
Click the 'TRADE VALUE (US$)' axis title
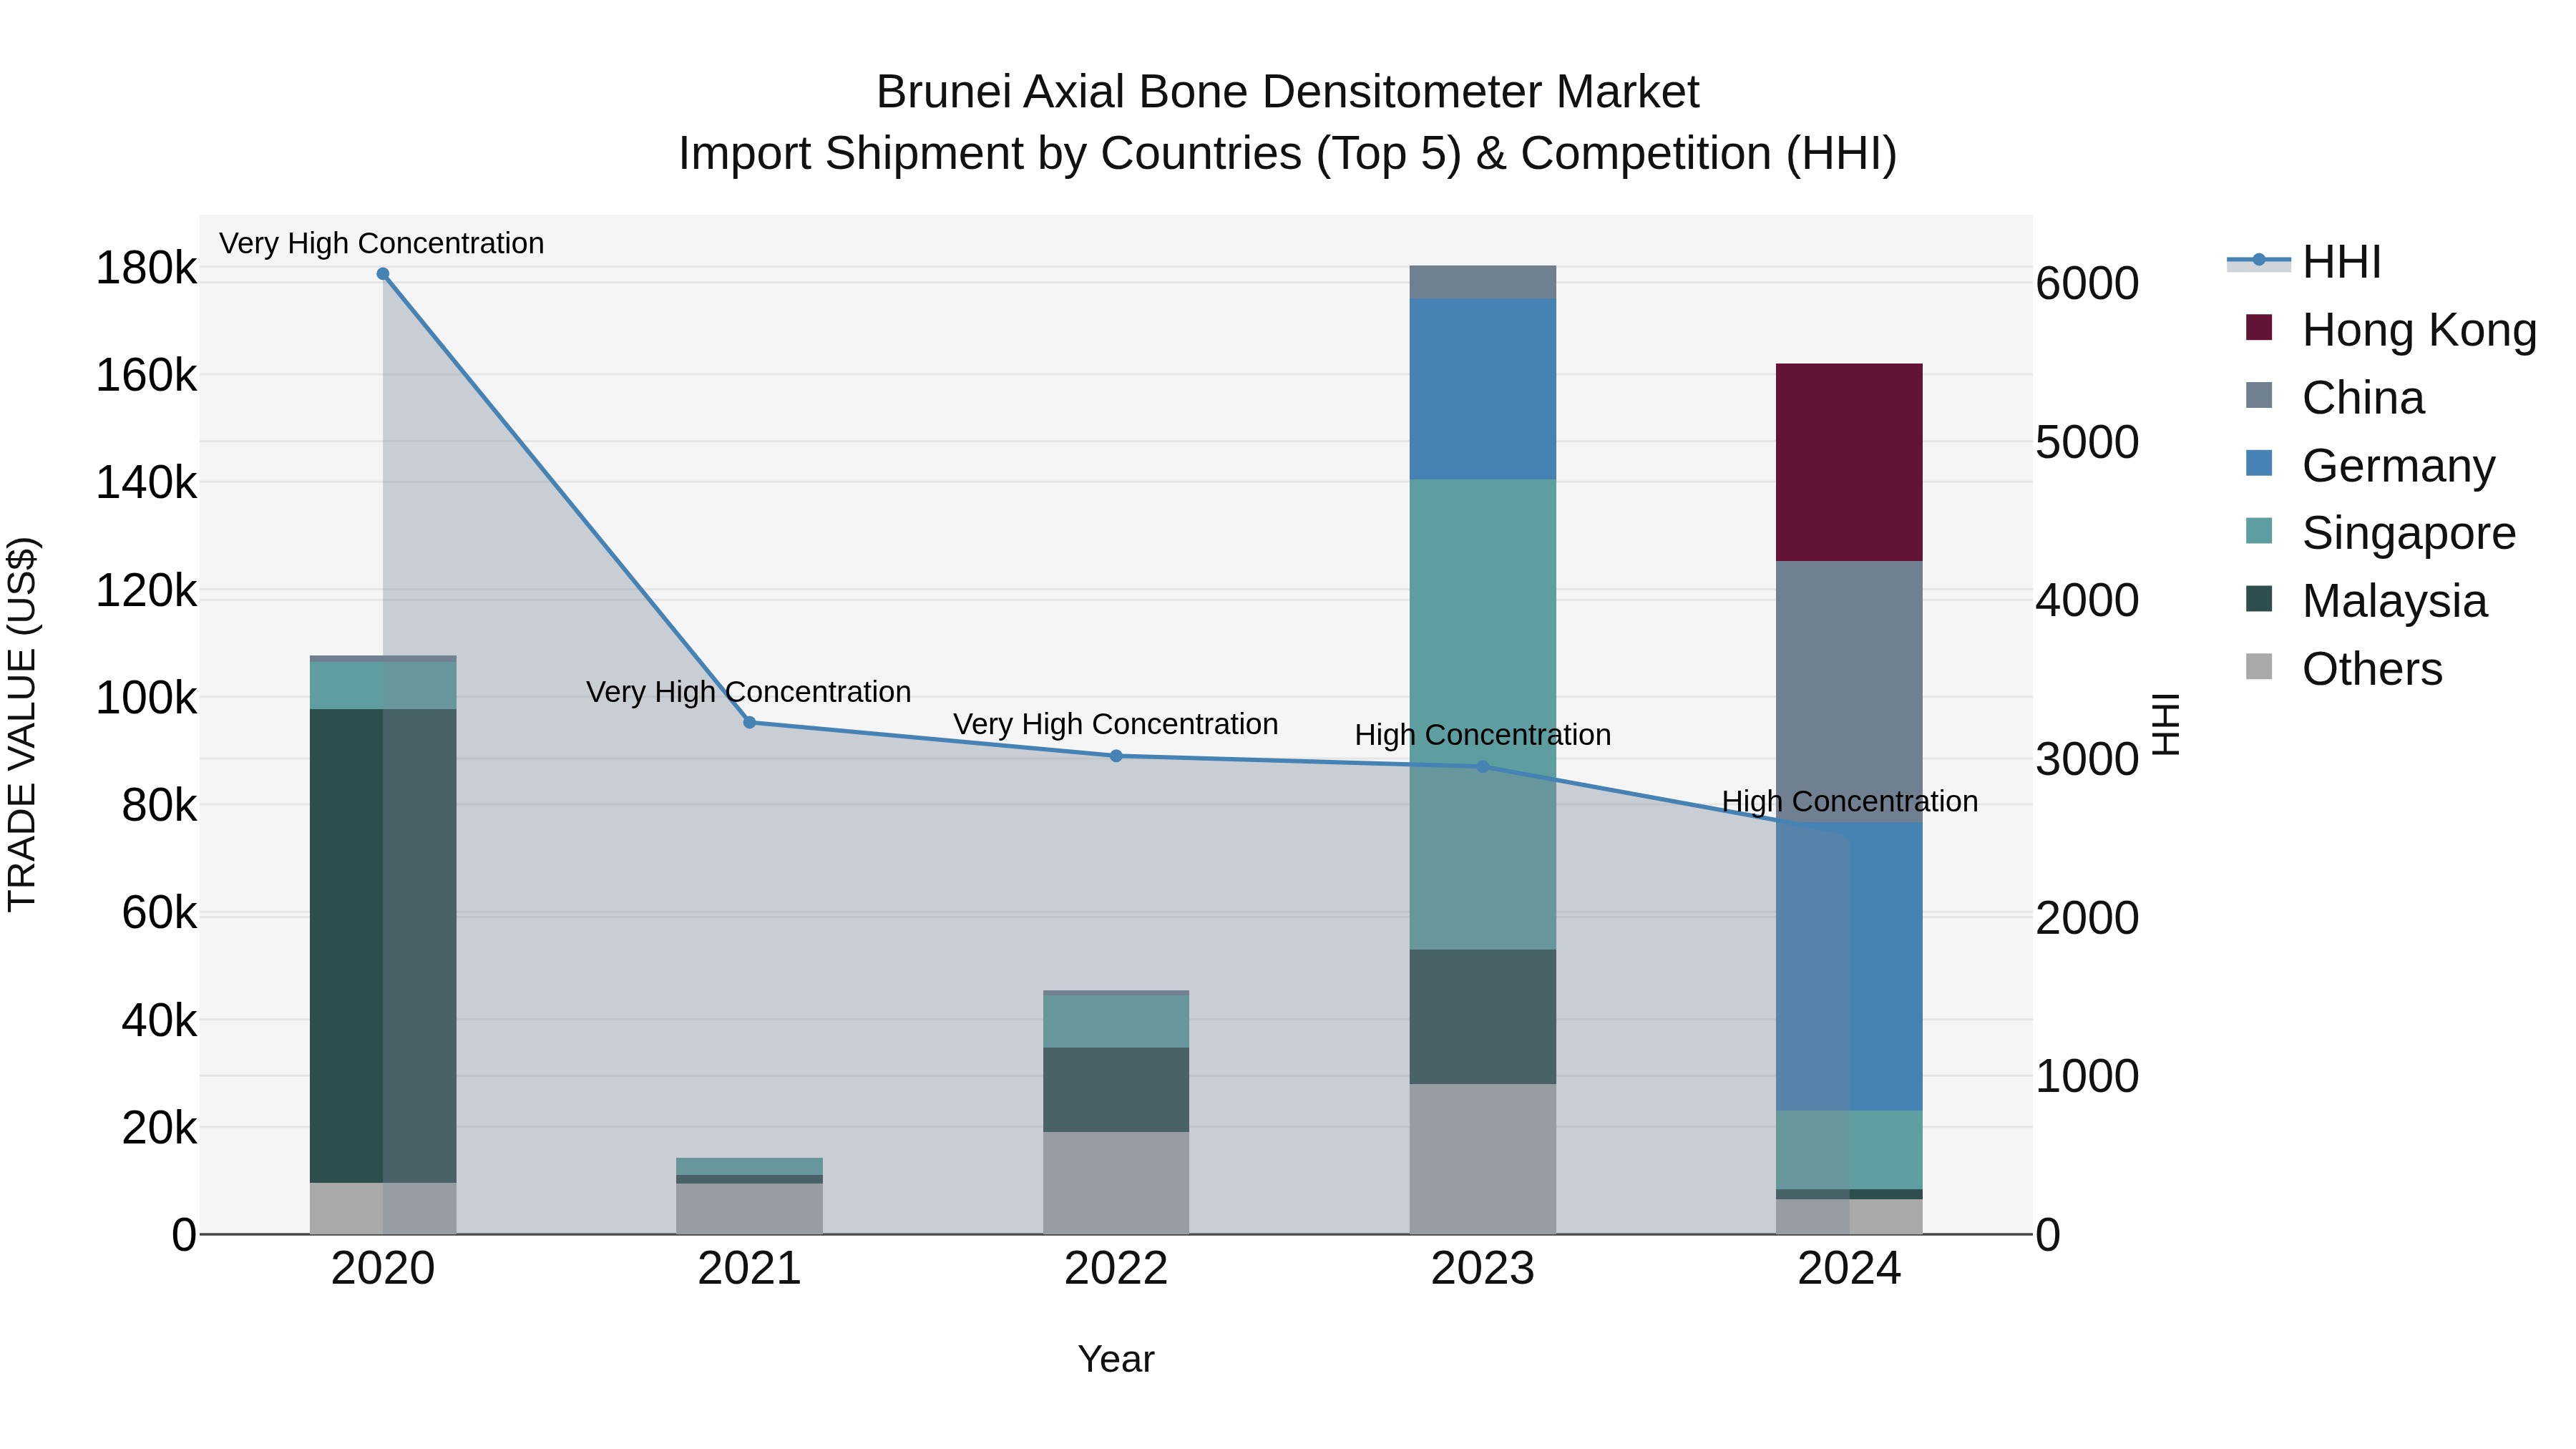[22, 724]
